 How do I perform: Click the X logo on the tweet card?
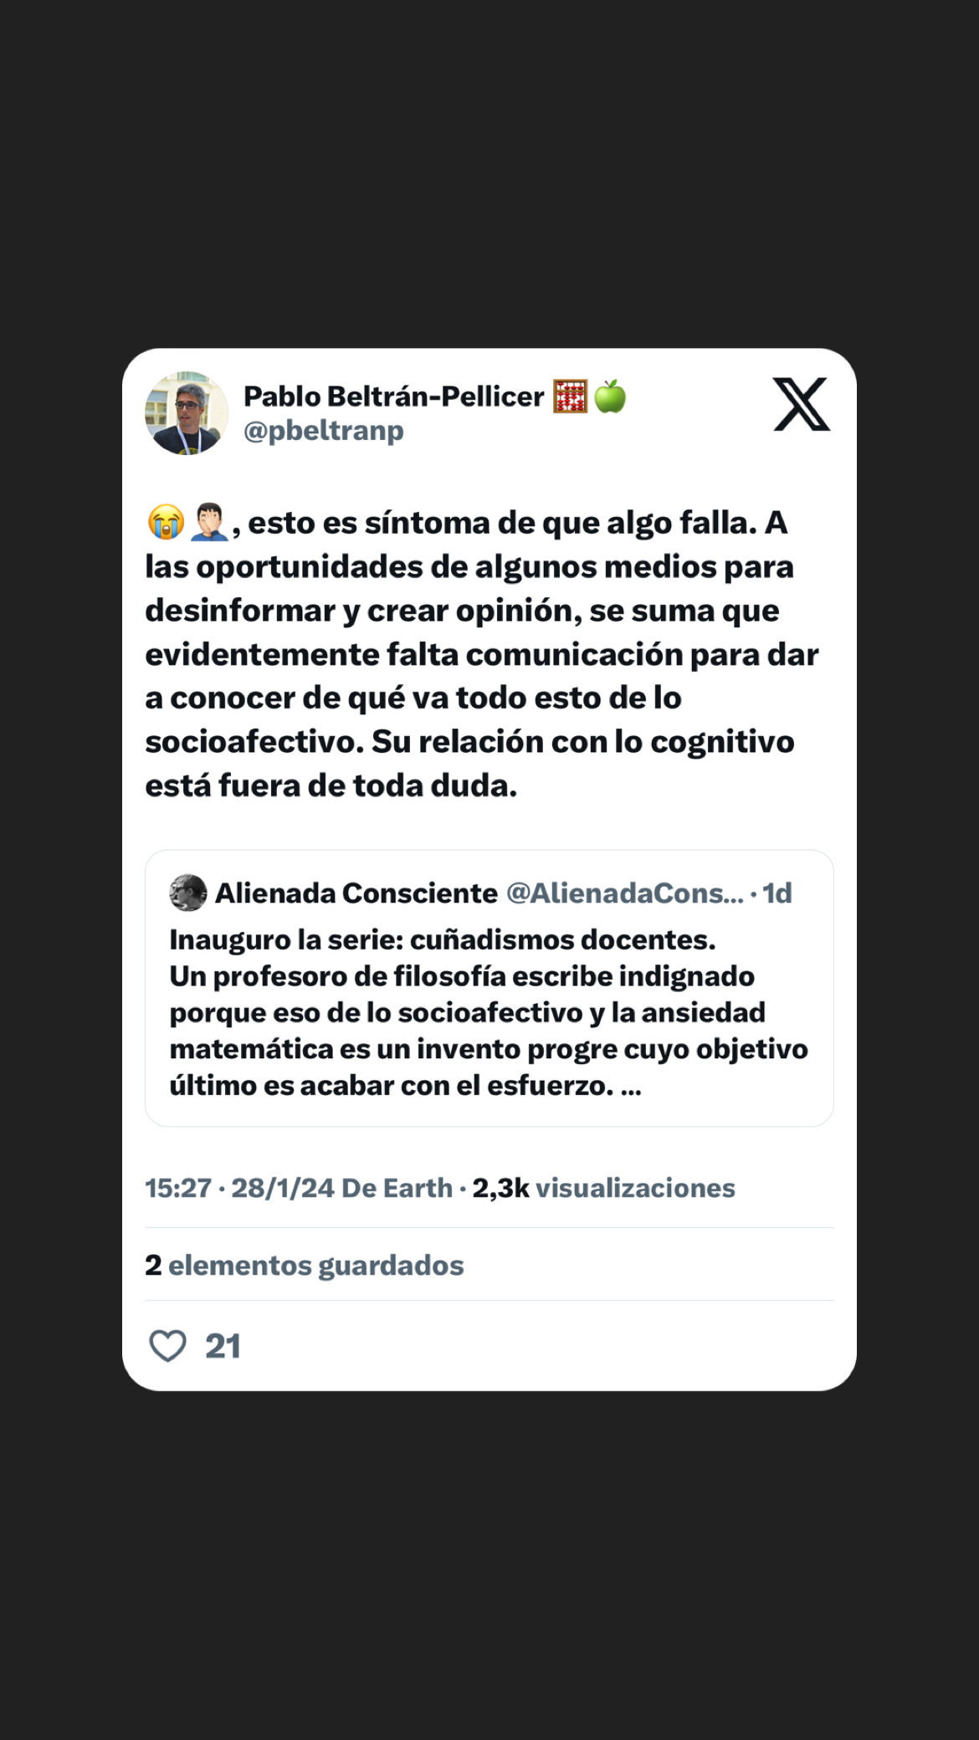(802, 404)
